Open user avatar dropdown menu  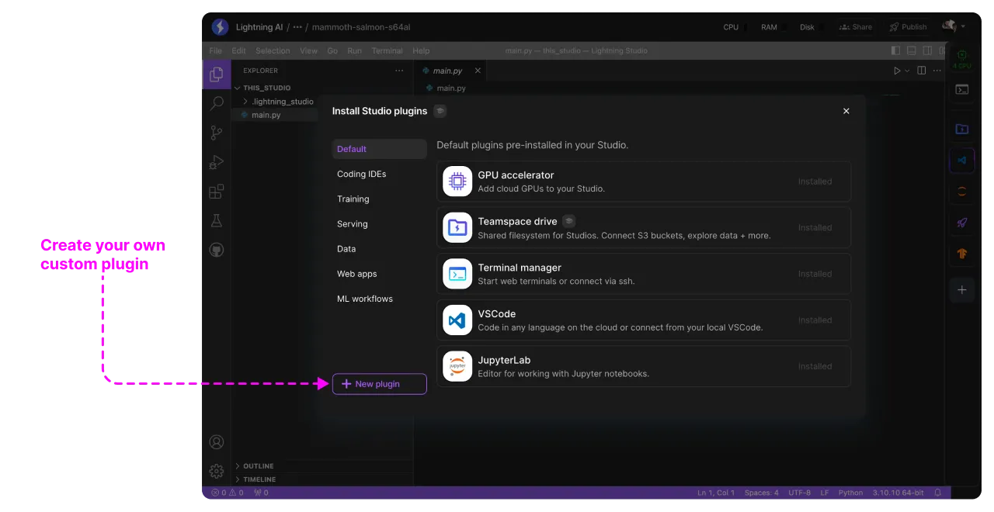[964, 26]
